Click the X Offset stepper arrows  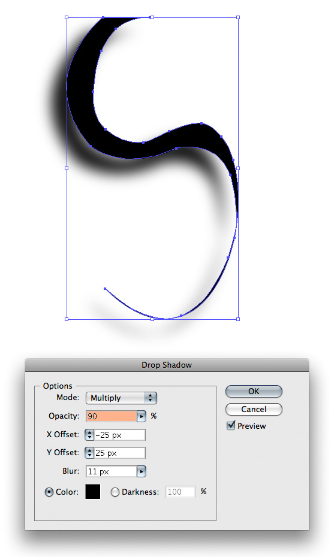[x=89, y=435]
